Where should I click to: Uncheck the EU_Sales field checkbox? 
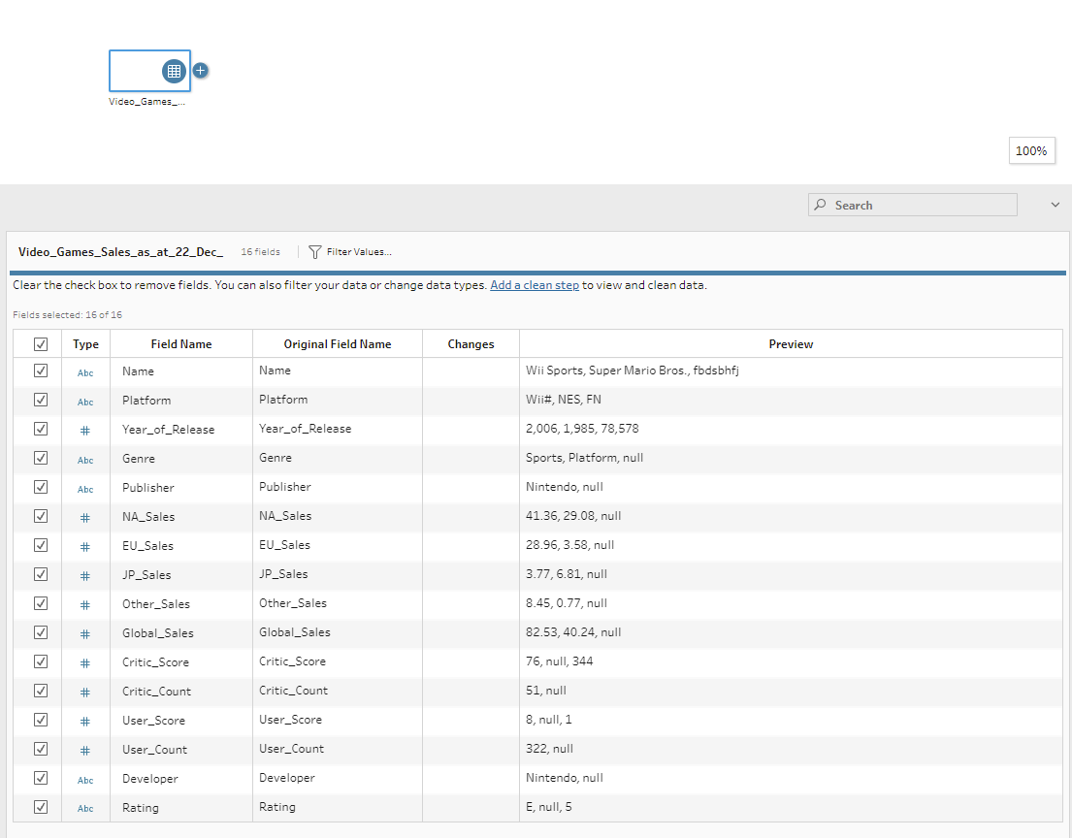pyautogui.click(x=41, y=545)
